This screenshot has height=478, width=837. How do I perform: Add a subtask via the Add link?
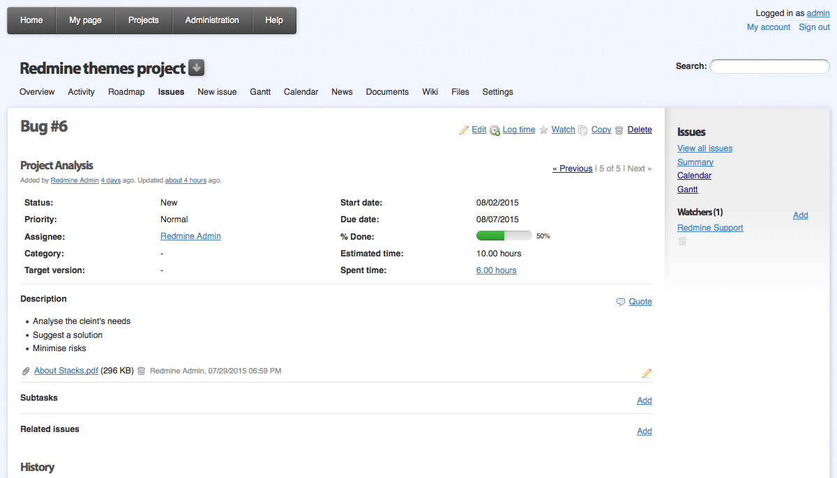(x=644, y=401)
